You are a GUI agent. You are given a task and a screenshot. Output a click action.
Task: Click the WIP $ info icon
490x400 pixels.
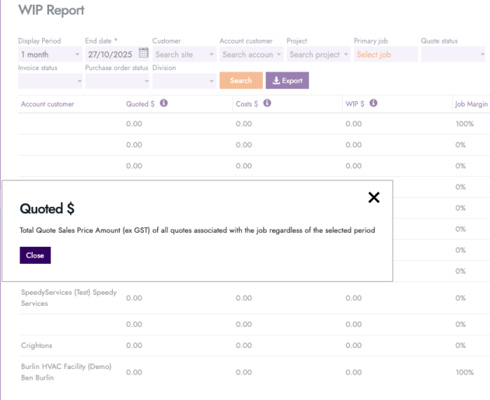coord(373,104)
